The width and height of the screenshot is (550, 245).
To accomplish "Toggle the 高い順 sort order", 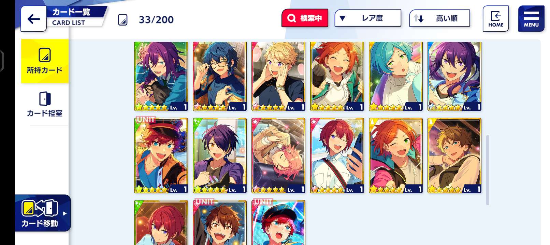I will point(439,18).
